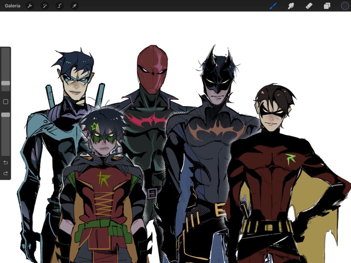The height and width of the screenshot is (263, 351).
Task: Click the brush size slider handle
Action: click(x=6, y=83)
